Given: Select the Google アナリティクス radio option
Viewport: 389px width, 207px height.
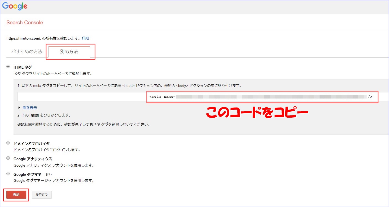Looking at the screenshot, I should click(x=8, y=158).
